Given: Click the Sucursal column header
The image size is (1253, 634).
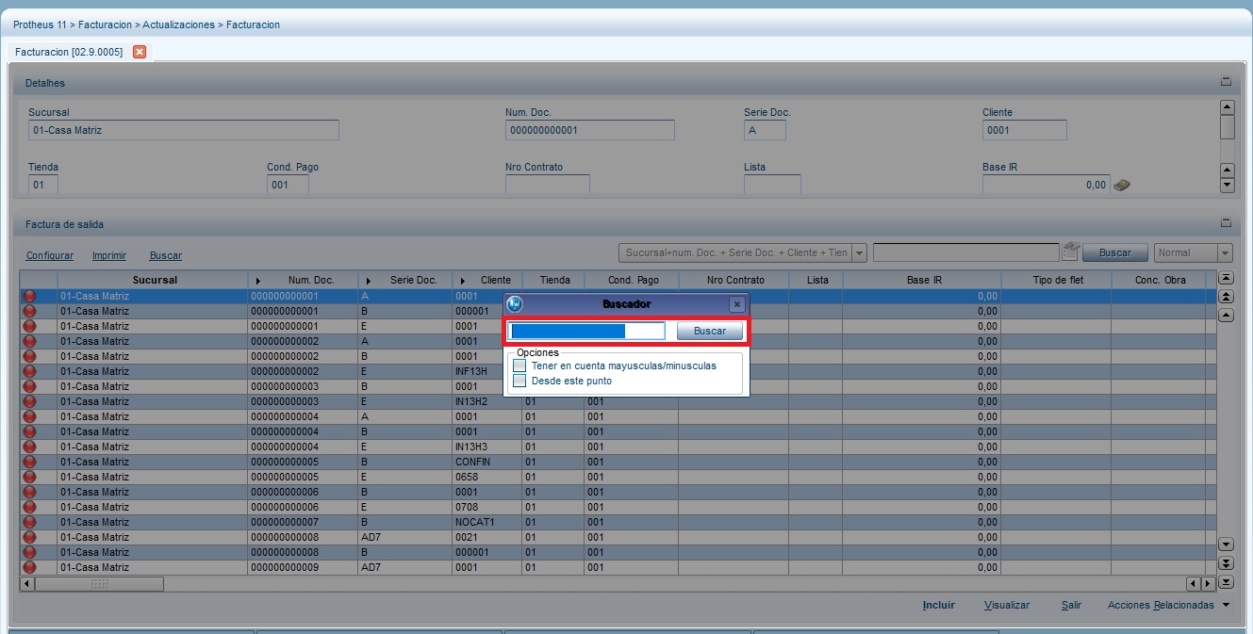Looking at the screenshot, I should pos(155,280).
